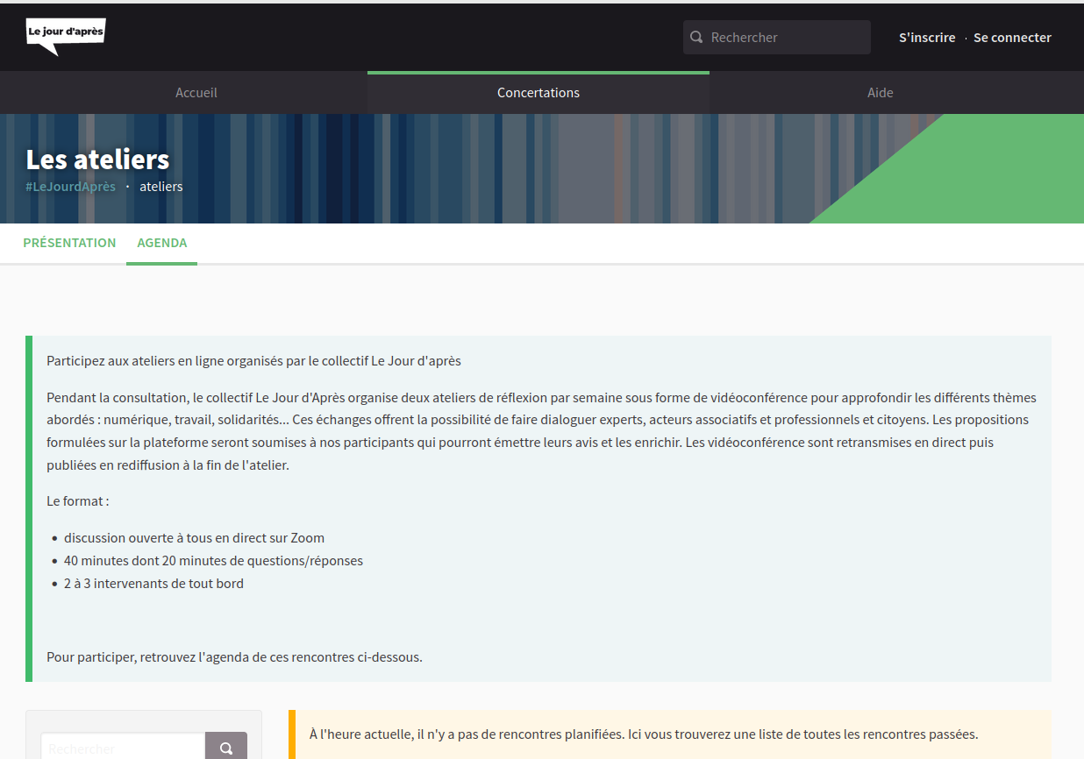This screenshot has width=1084, height=759.
Task: Open the Aide menu item
Action: coord(881,93)
